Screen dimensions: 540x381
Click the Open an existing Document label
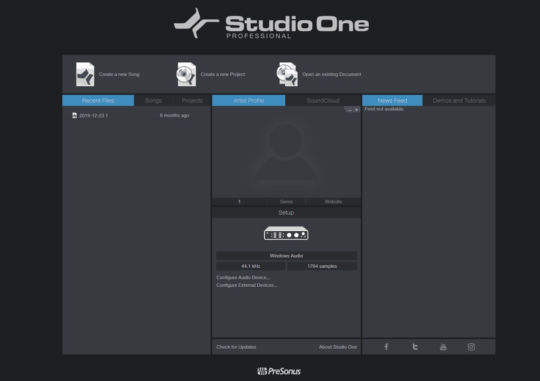click(332, 75)
